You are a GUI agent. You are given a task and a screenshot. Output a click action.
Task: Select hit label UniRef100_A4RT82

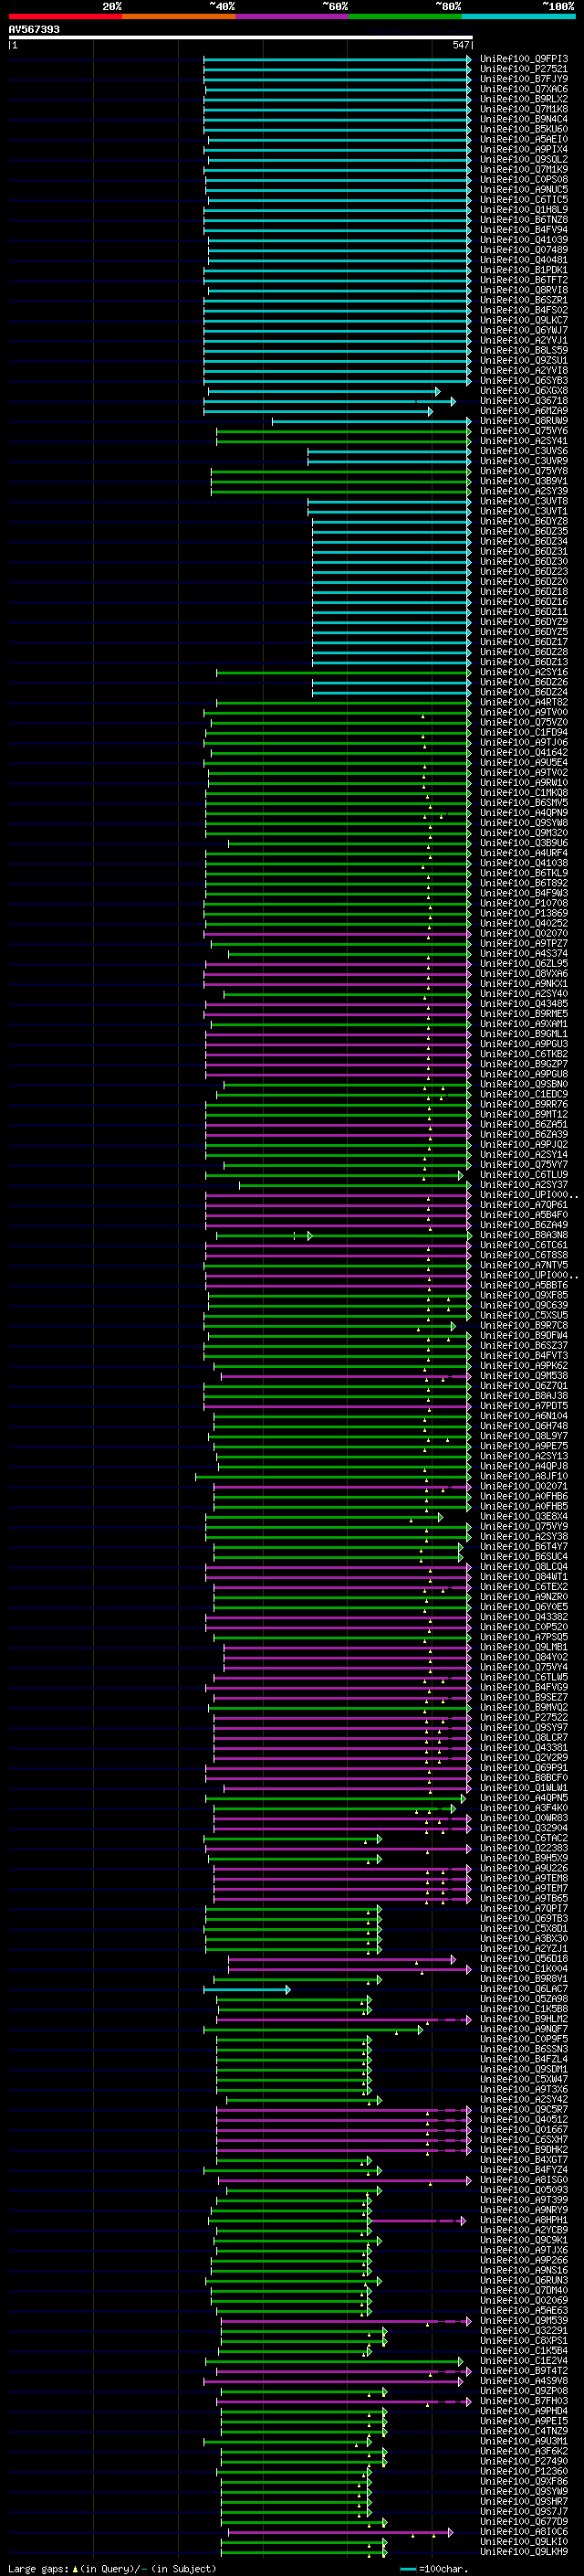coord(524,702)
